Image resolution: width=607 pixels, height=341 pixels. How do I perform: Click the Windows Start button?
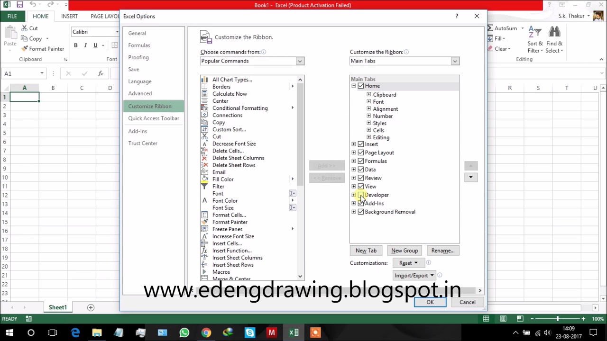point(9,332)
